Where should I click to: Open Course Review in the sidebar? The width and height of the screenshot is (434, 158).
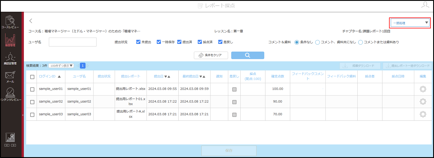[x=10, y=22]
